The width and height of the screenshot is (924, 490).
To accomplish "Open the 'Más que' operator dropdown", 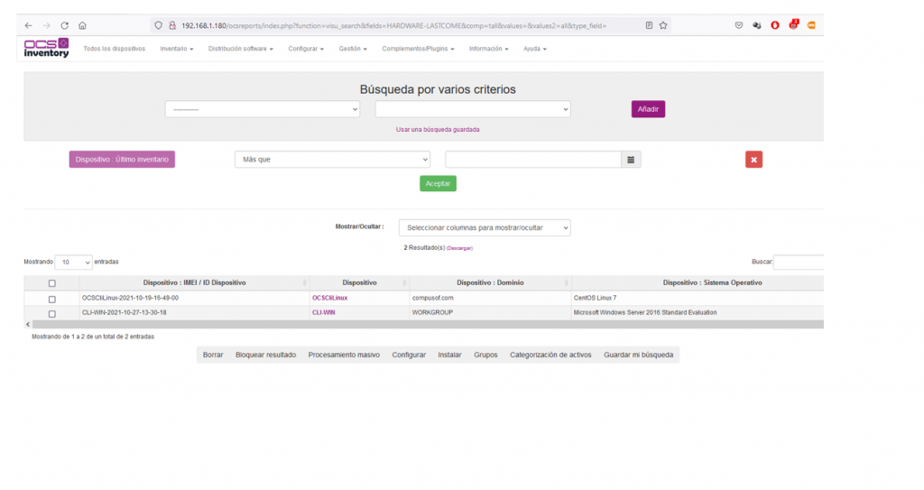I will (x=332, y=159).
